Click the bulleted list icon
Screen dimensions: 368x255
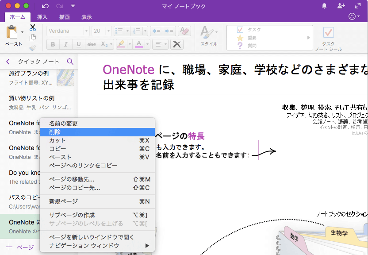pyautogui.click(x=119, y=31)
